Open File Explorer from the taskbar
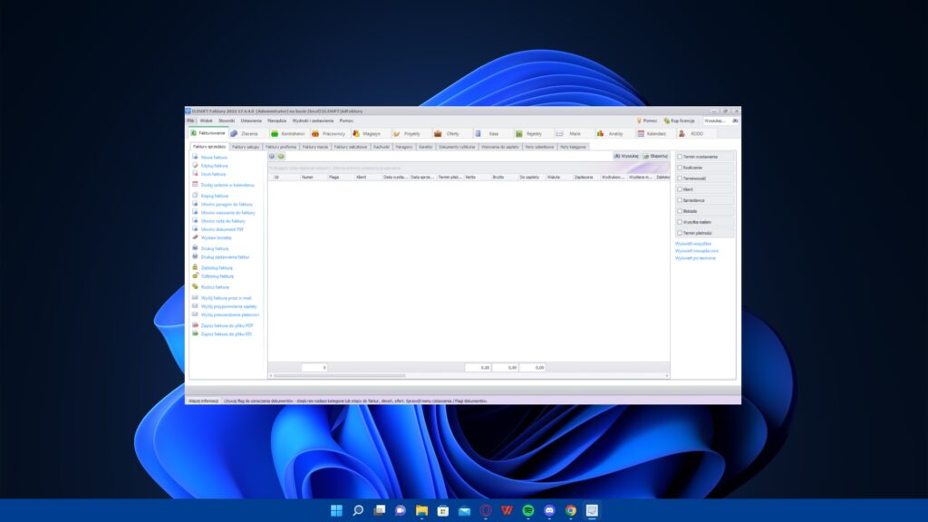928x522 pixels. pos(421,510)
